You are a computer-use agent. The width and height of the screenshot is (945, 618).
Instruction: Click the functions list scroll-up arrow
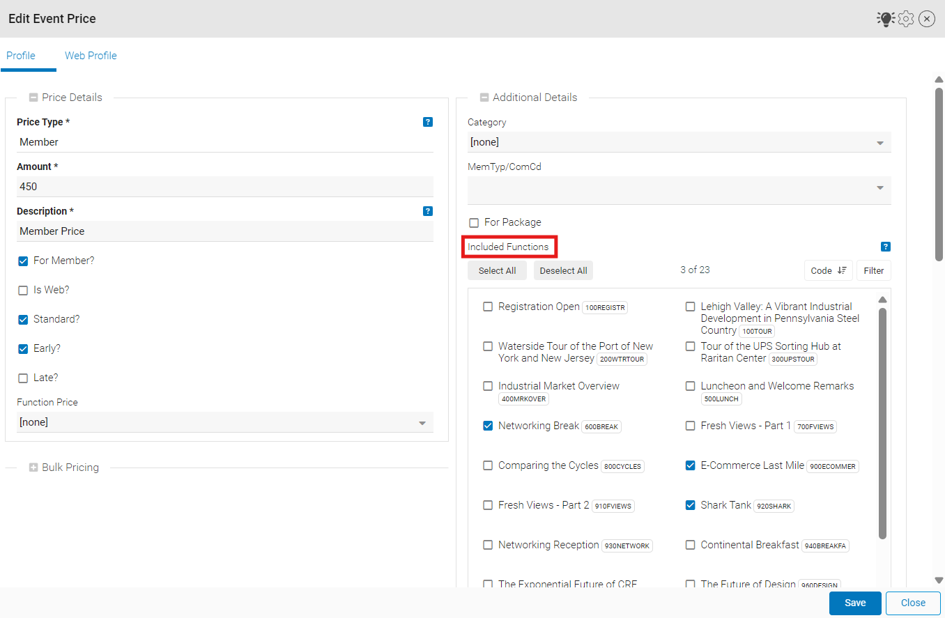(882, 300)
